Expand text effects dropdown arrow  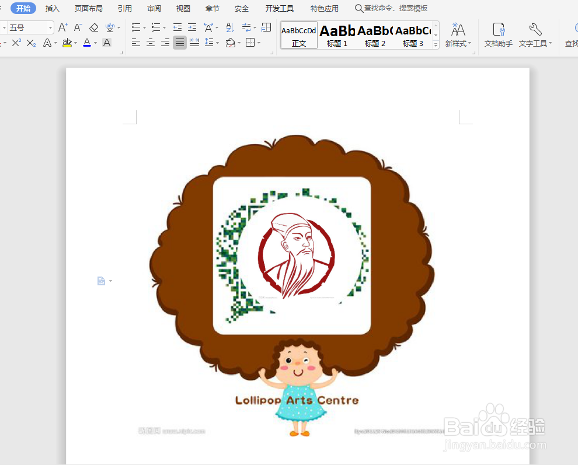(55, 43)
